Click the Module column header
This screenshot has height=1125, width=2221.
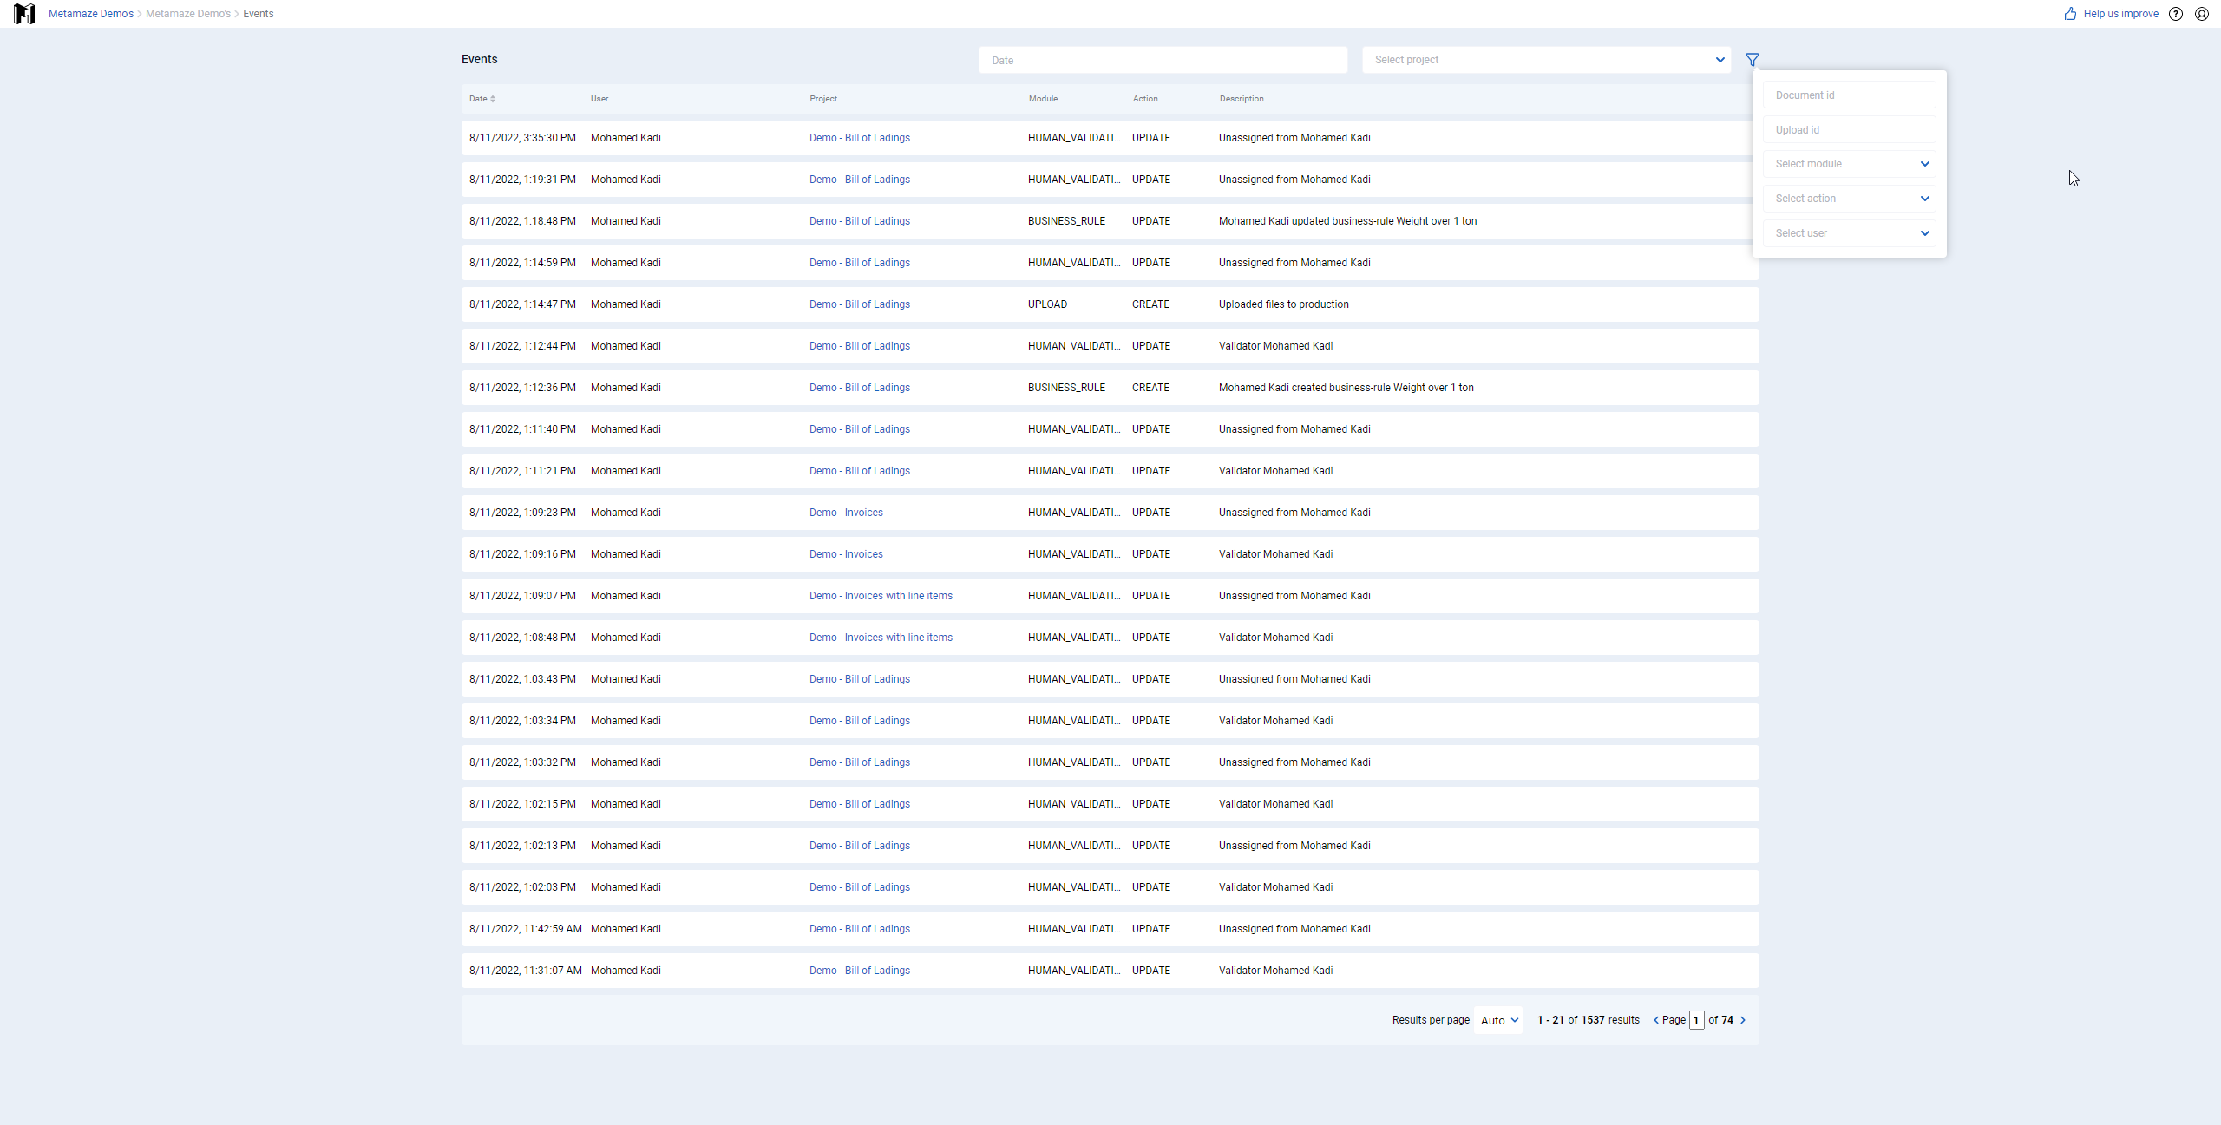tap(1044, 99)
